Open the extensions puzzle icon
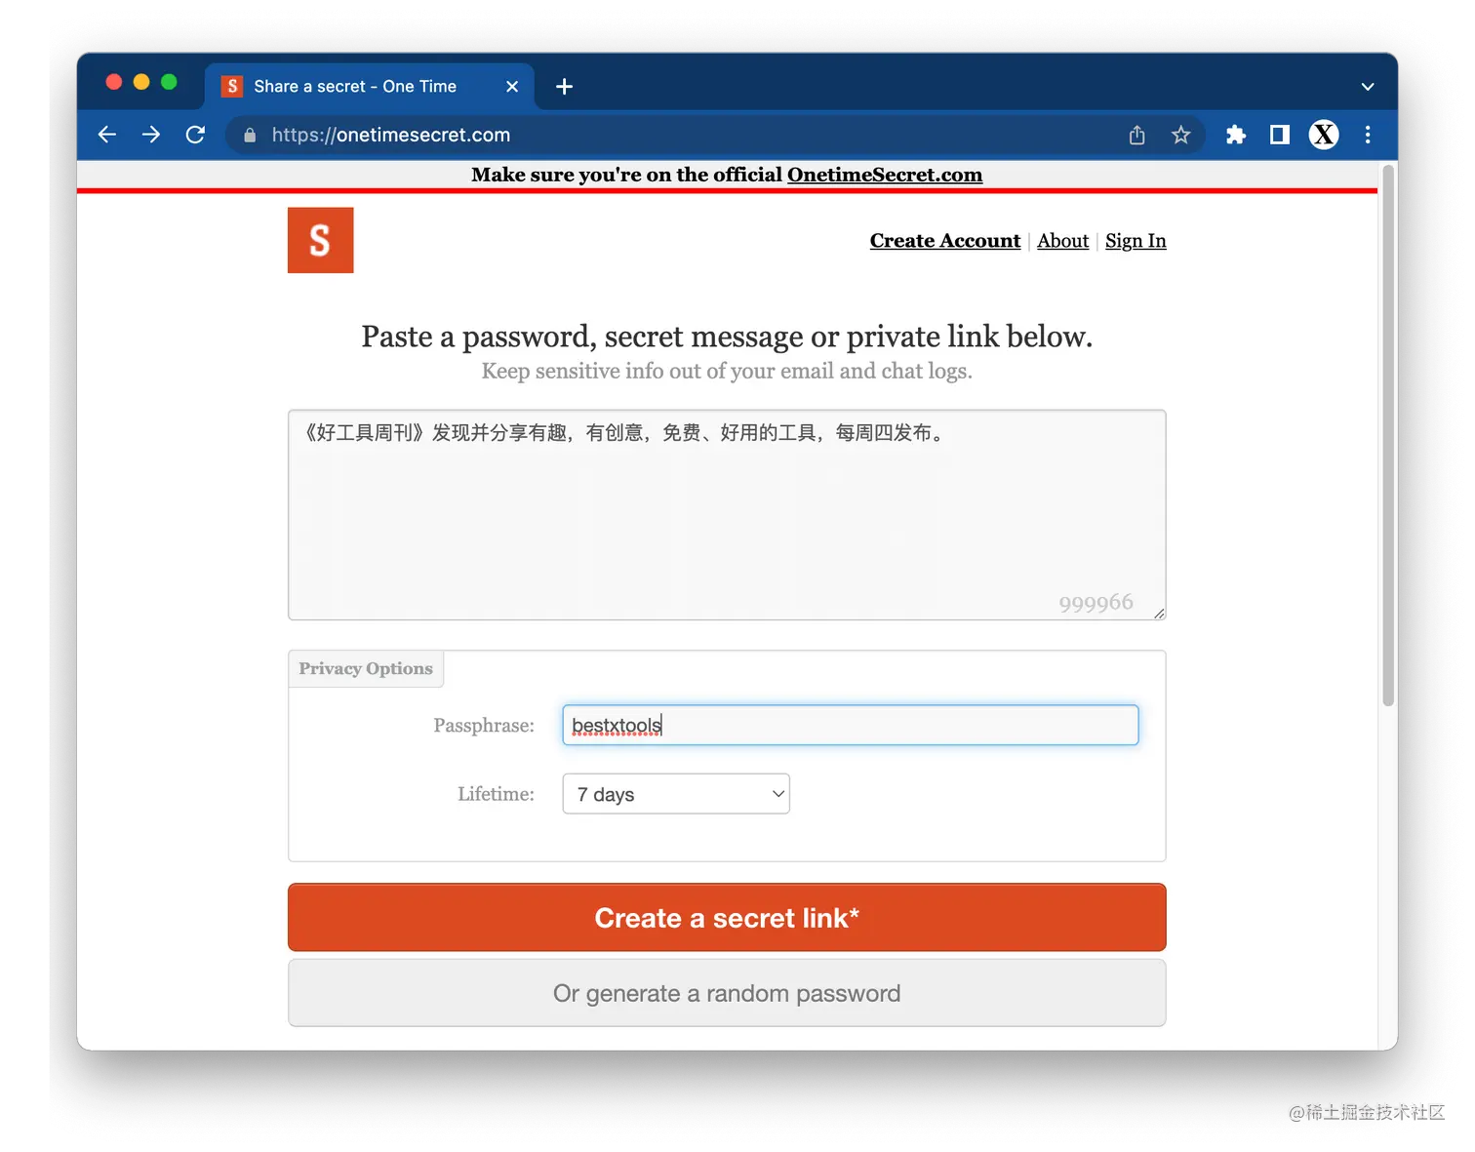 click(x=1236, y=135)
